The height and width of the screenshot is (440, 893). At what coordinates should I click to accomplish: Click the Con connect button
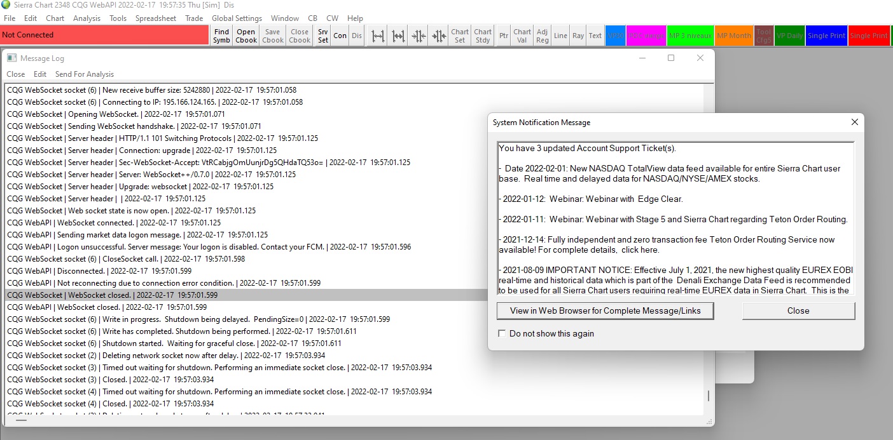coord(340,36)
